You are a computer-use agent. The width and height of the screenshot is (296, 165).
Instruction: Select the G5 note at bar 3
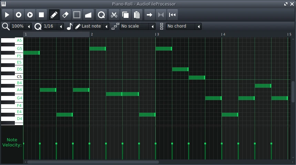pyautogui.click(x=164, y=48)
